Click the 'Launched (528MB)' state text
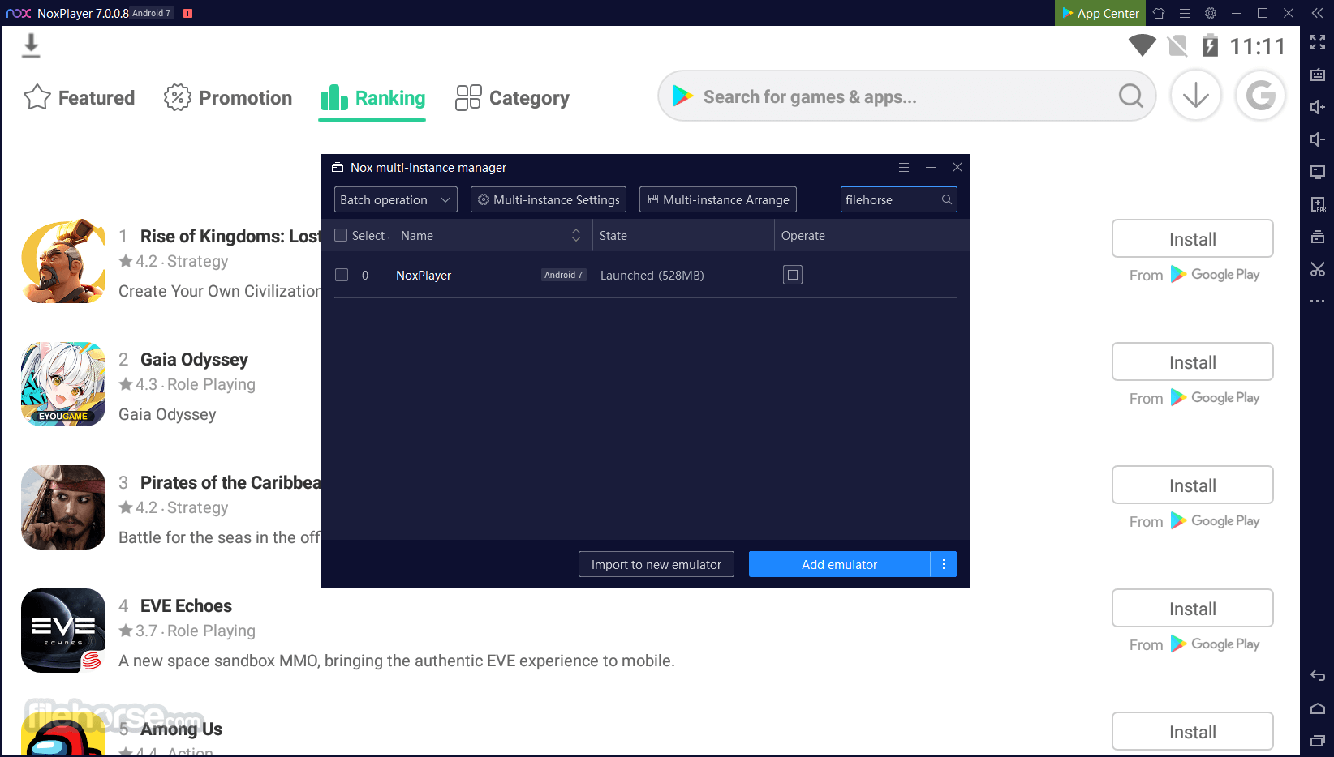Viewport: 1334px width, 757px height. [x=652, y=276]
